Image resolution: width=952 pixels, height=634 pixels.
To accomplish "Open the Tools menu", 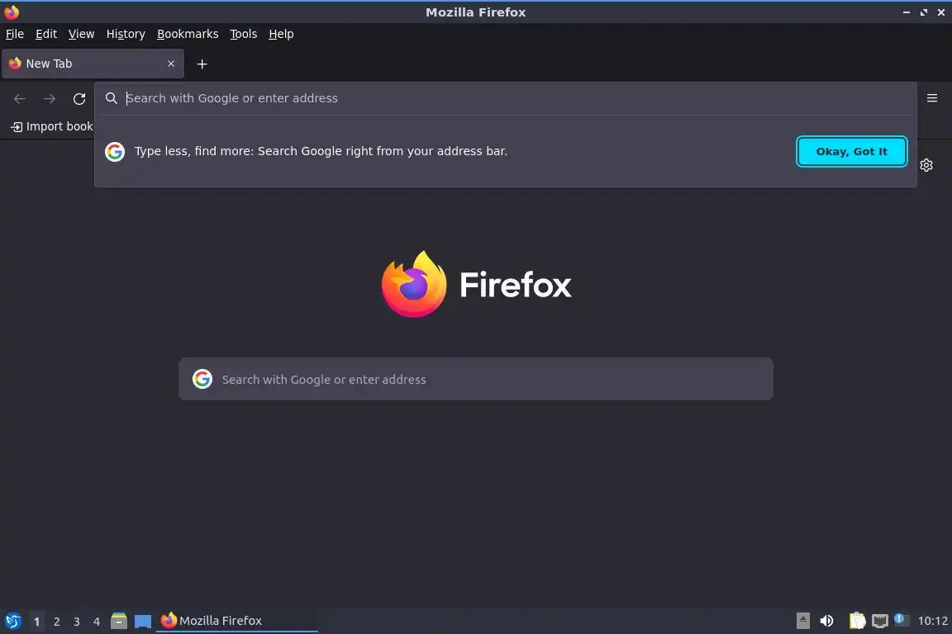I will 244,34.
